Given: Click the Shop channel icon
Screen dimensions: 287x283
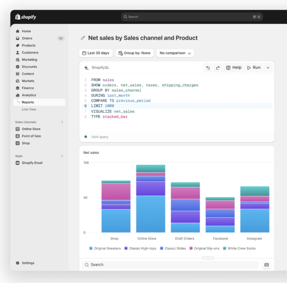Looking at the screenshot, I should (18, 143).
